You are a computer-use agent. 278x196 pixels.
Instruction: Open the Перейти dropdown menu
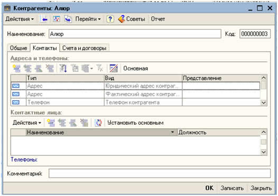(88, 19)
